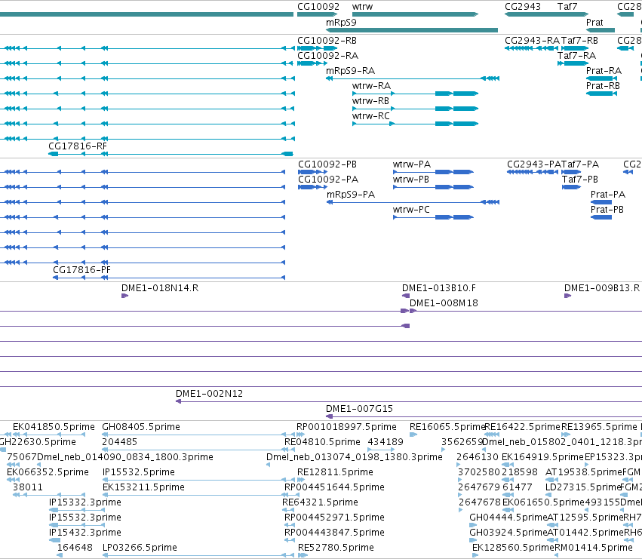
Task: Open BAC clone DME1-008M18
Action: point(444,303)
